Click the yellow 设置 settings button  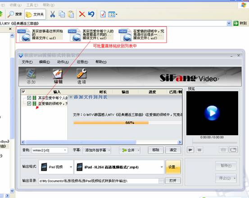click(173, 167)
